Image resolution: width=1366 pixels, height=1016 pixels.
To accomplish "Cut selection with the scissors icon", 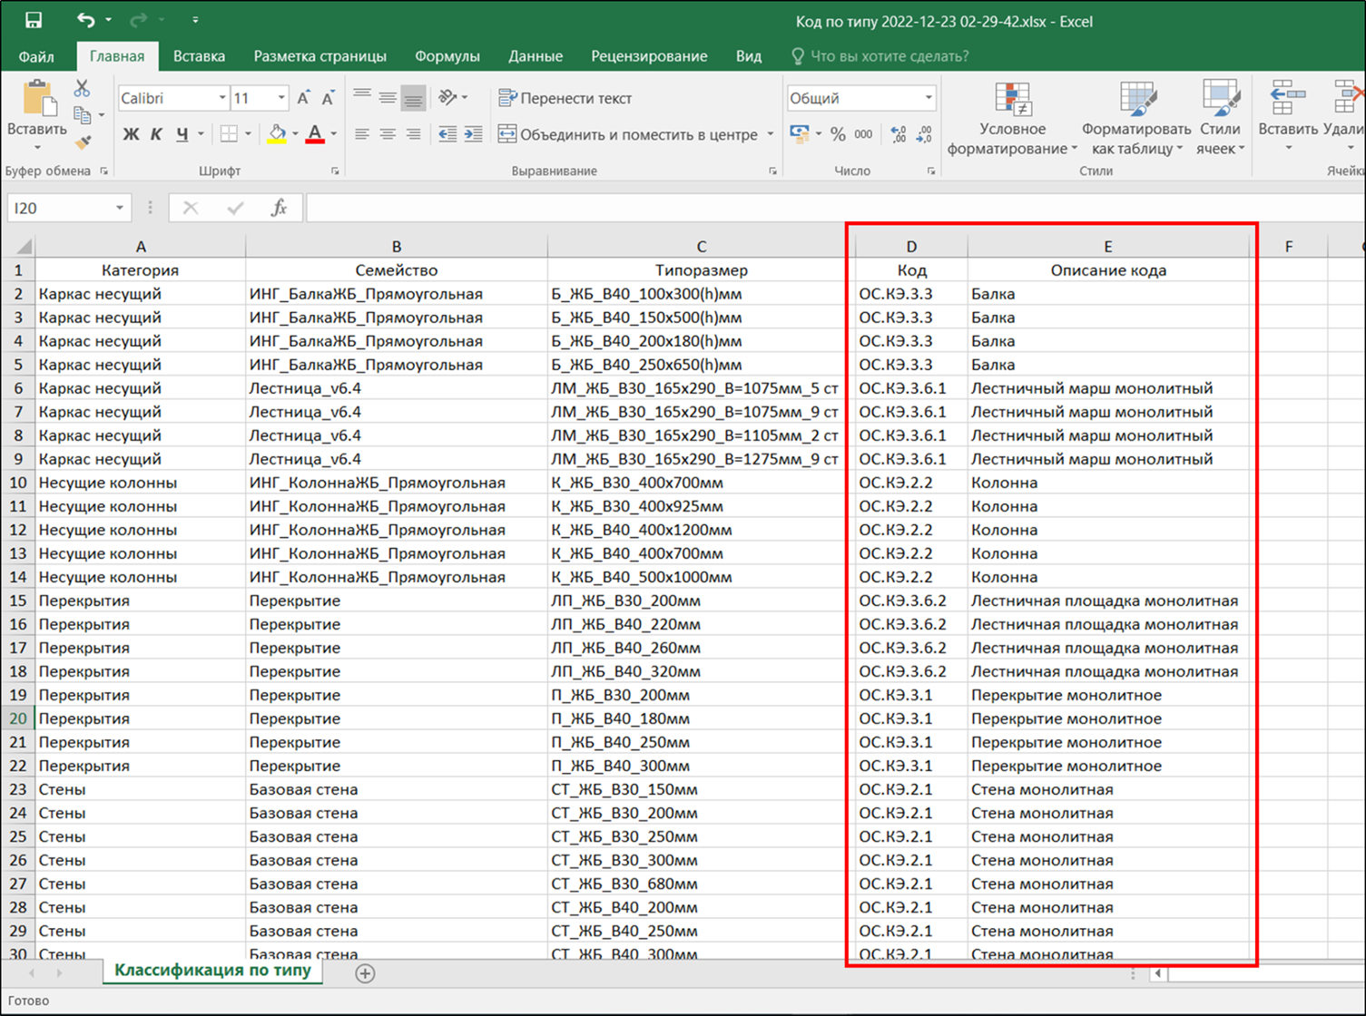I will [82, 89].
